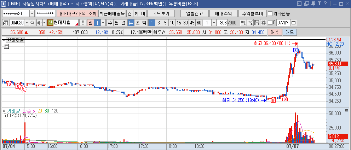Select the 10 minute interval
The width and height of the screenshot is (351, 150).
[x=172, y=23]
